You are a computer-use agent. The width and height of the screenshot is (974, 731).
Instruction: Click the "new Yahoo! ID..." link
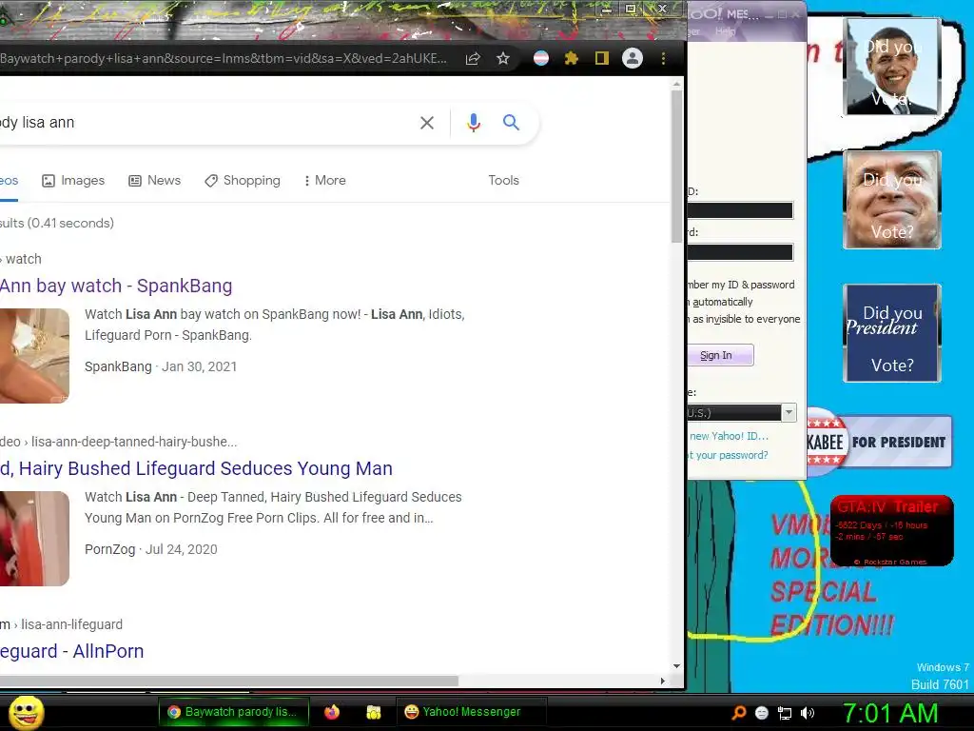tap(729, 436)
